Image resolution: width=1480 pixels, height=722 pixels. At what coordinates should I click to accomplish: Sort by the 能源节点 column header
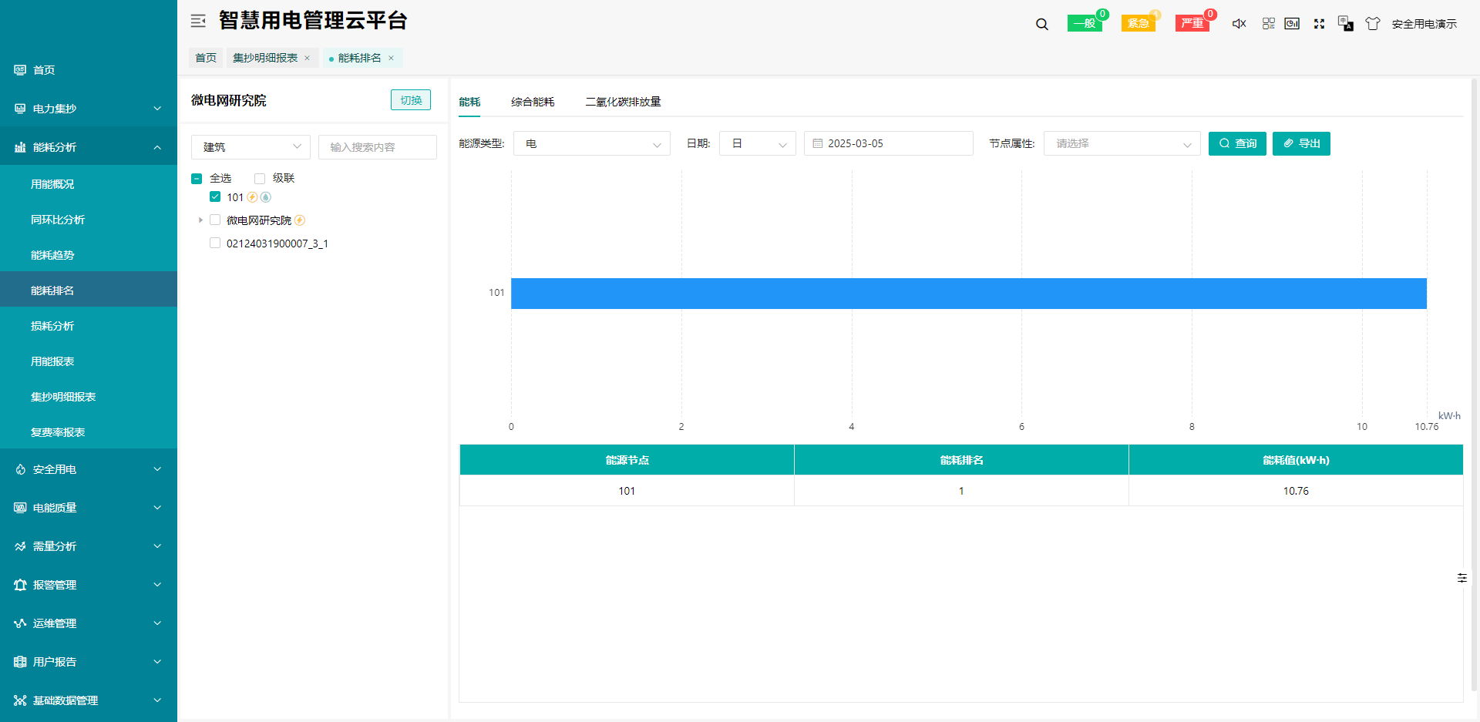(x=627, y=460)
